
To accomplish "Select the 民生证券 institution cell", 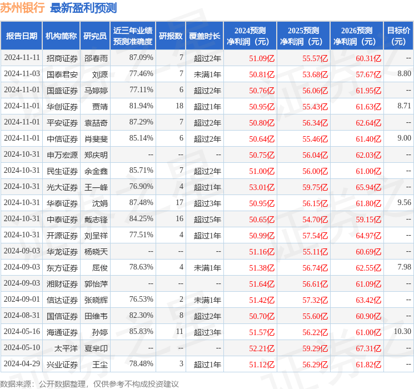I will 62,171.
